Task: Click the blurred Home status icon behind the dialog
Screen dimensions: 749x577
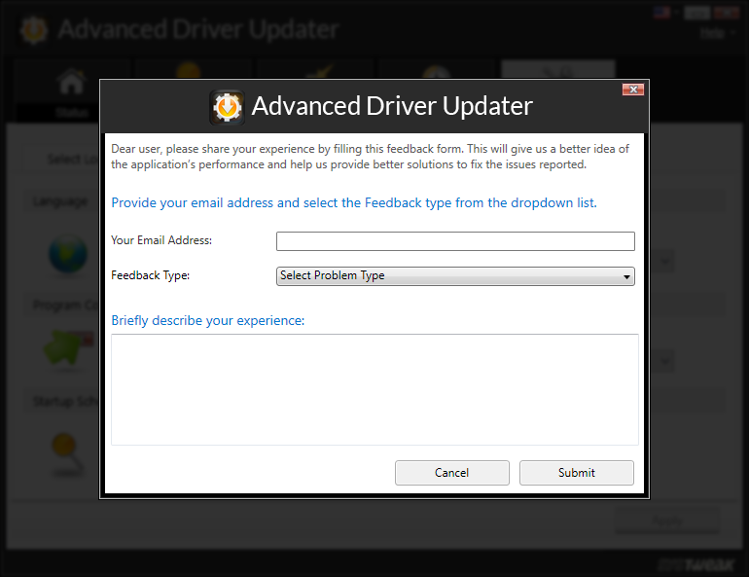Action: coord(72,82)
